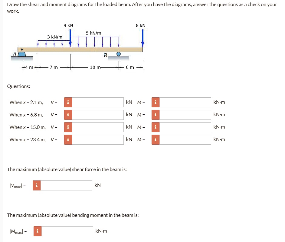Click the info icon beside M at x=6.8m
This screenshot has width=285, height=242.
[155, 115]
